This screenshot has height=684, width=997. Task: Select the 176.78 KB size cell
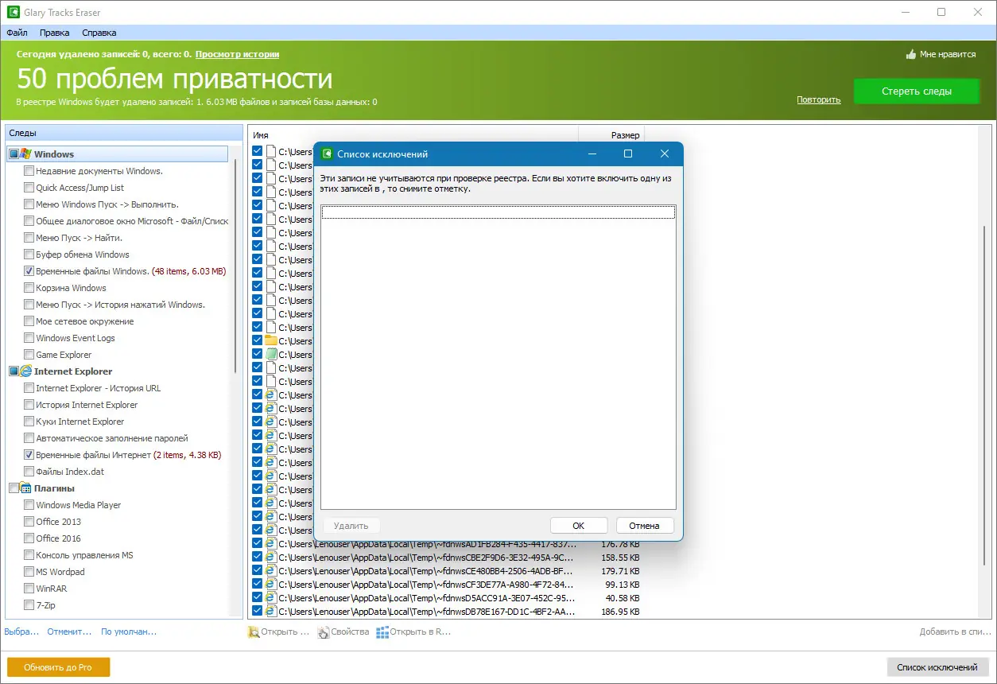click(620, 544)
